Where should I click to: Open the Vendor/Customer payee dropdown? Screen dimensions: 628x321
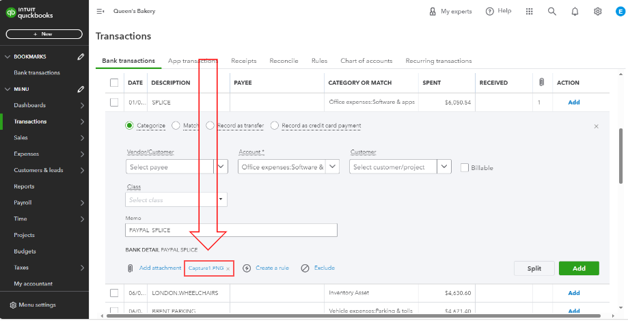click(221, 167)
